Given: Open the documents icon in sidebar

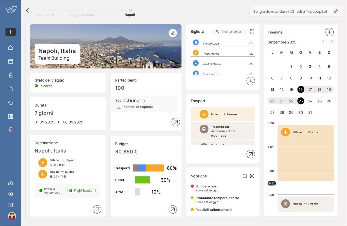Looking at the screenshot, I should coord(11,89).
